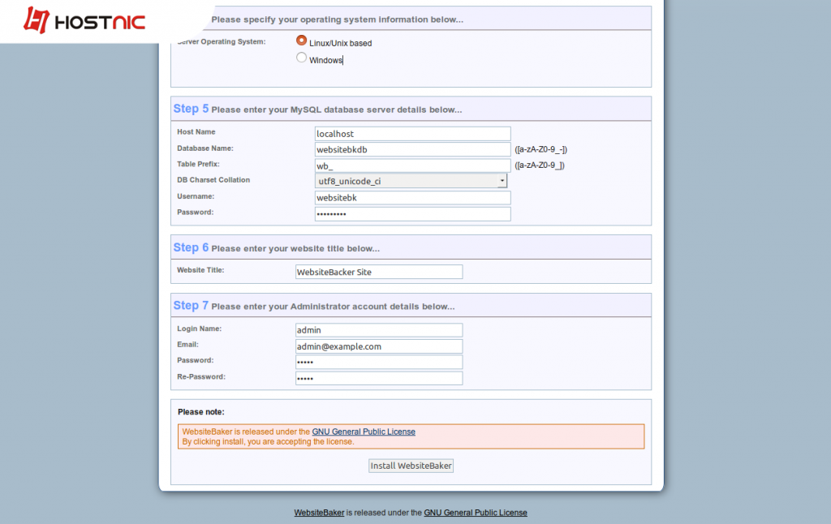Screen dimensions: 831x524
Task: Click the "Host Name" label
Action: coord(196,132)
